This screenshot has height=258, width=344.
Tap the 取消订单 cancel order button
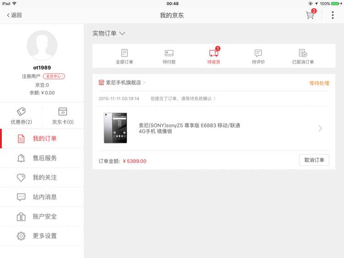pos(314,160)
